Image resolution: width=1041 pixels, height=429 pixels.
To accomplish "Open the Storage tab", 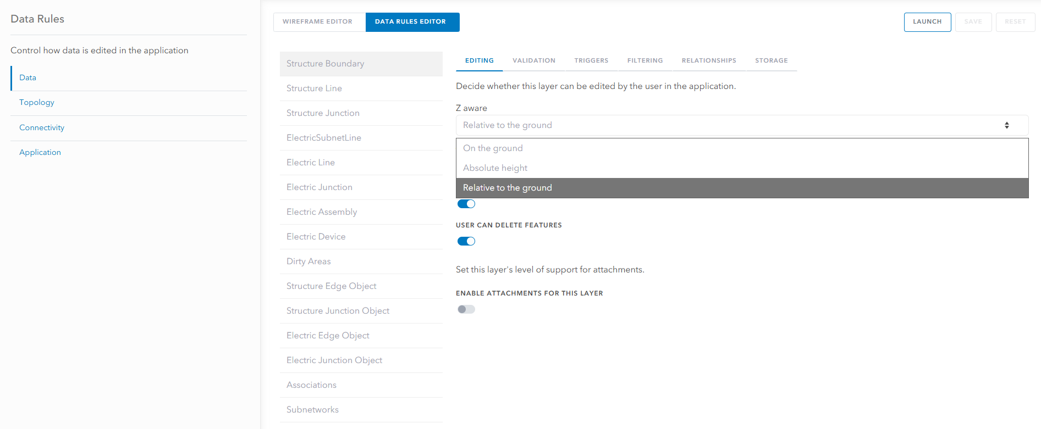I will [x=771, y=60].
